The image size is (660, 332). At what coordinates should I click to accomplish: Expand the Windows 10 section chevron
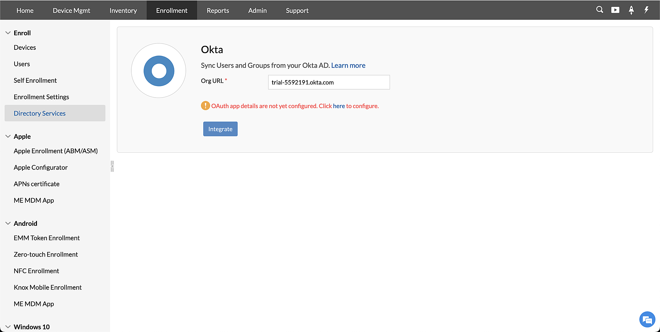pyautogui.click(x=8, y=327)
